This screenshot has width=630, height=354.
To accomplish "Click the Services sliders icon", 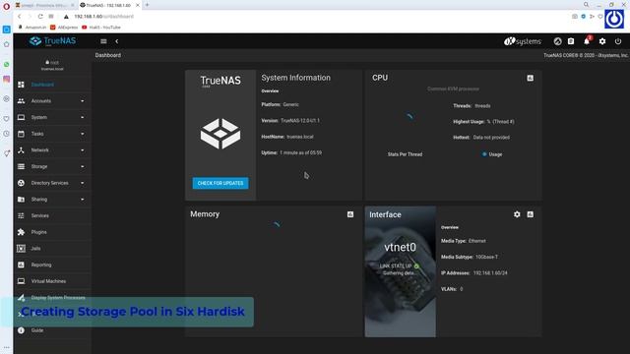I will click(x=21, y=216).
